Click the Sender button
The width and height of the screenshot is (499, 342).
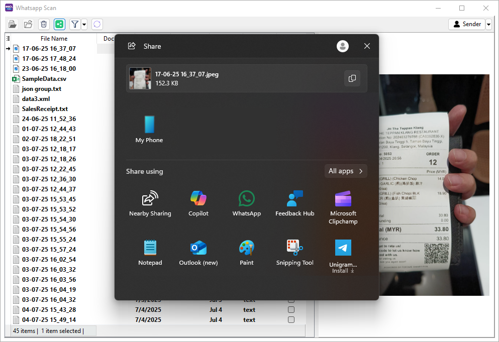pos(466,24)
